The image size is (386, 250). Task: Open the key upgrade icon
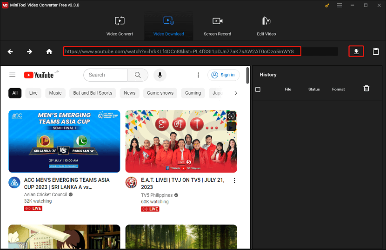(327, 6)
